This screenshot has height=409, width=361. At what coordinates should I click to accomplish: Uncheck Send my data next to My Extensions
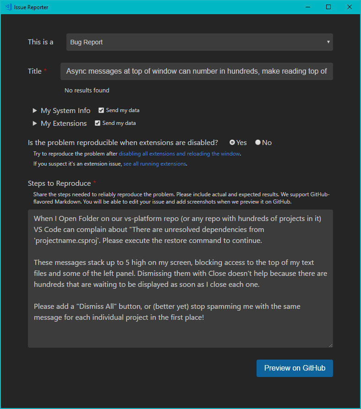coord(97,123)
